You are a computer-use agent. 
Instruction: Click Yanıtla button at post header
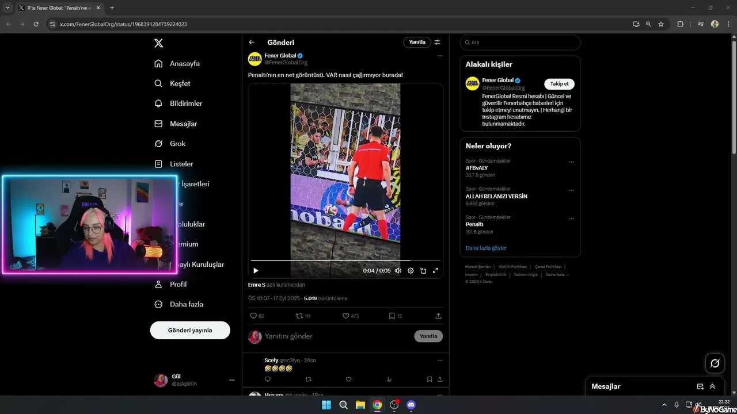[x=417, y=42]
